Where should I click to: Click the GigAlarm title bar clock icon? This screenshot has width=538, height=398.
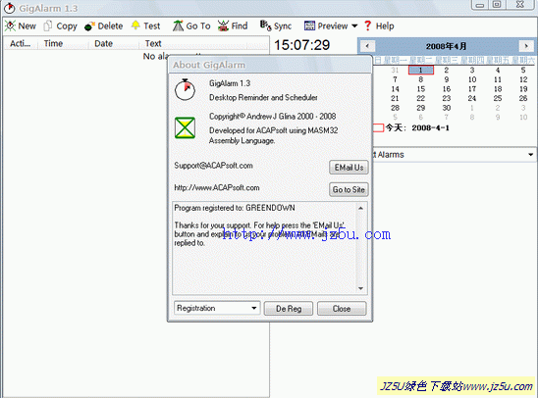pyautogui.click(x=9, y=8)
